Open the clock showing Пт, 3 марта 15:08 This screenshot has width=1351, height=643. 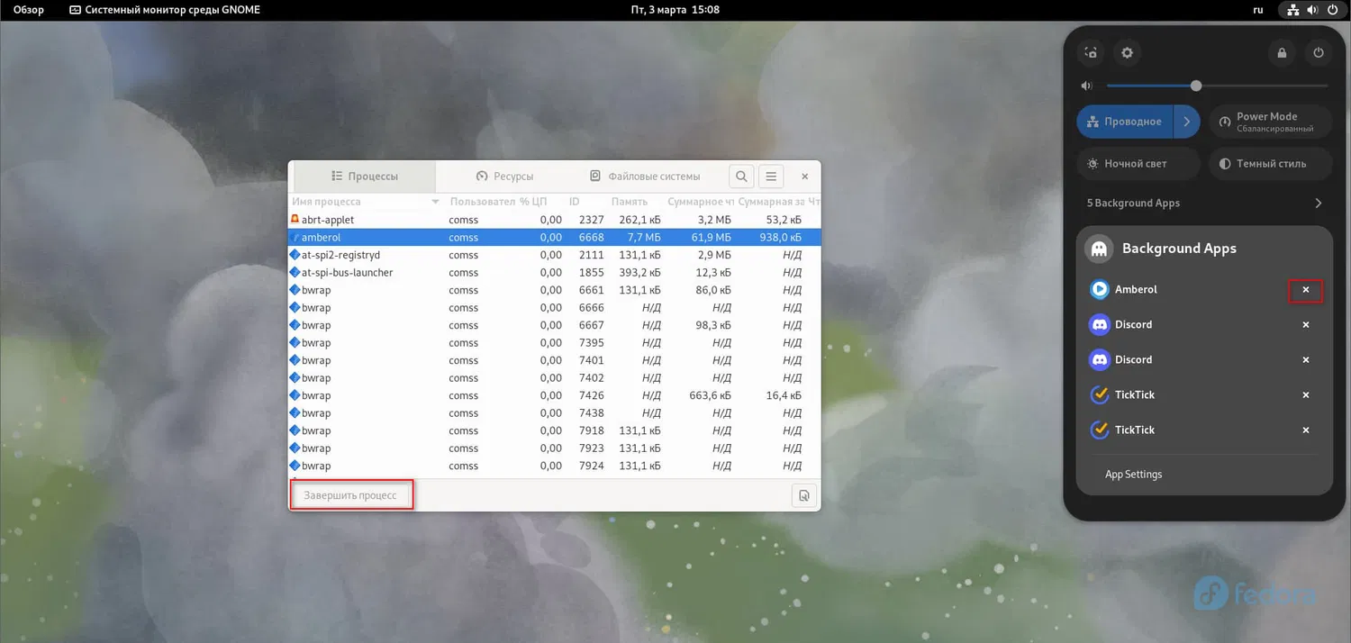pos(675,10)
